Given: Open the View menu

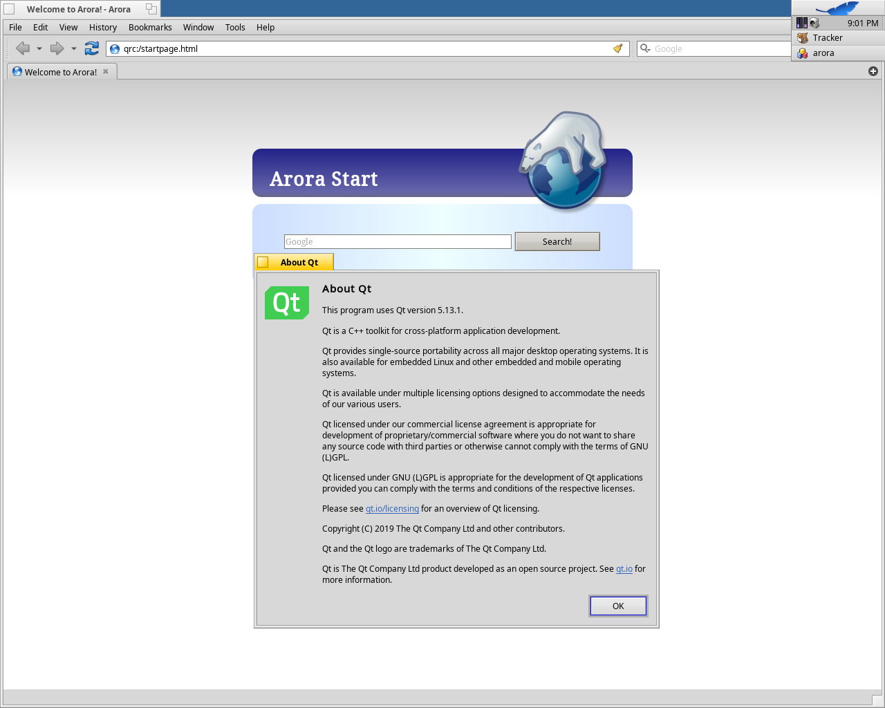Looking at the screenshot, I should coord(68,28).
